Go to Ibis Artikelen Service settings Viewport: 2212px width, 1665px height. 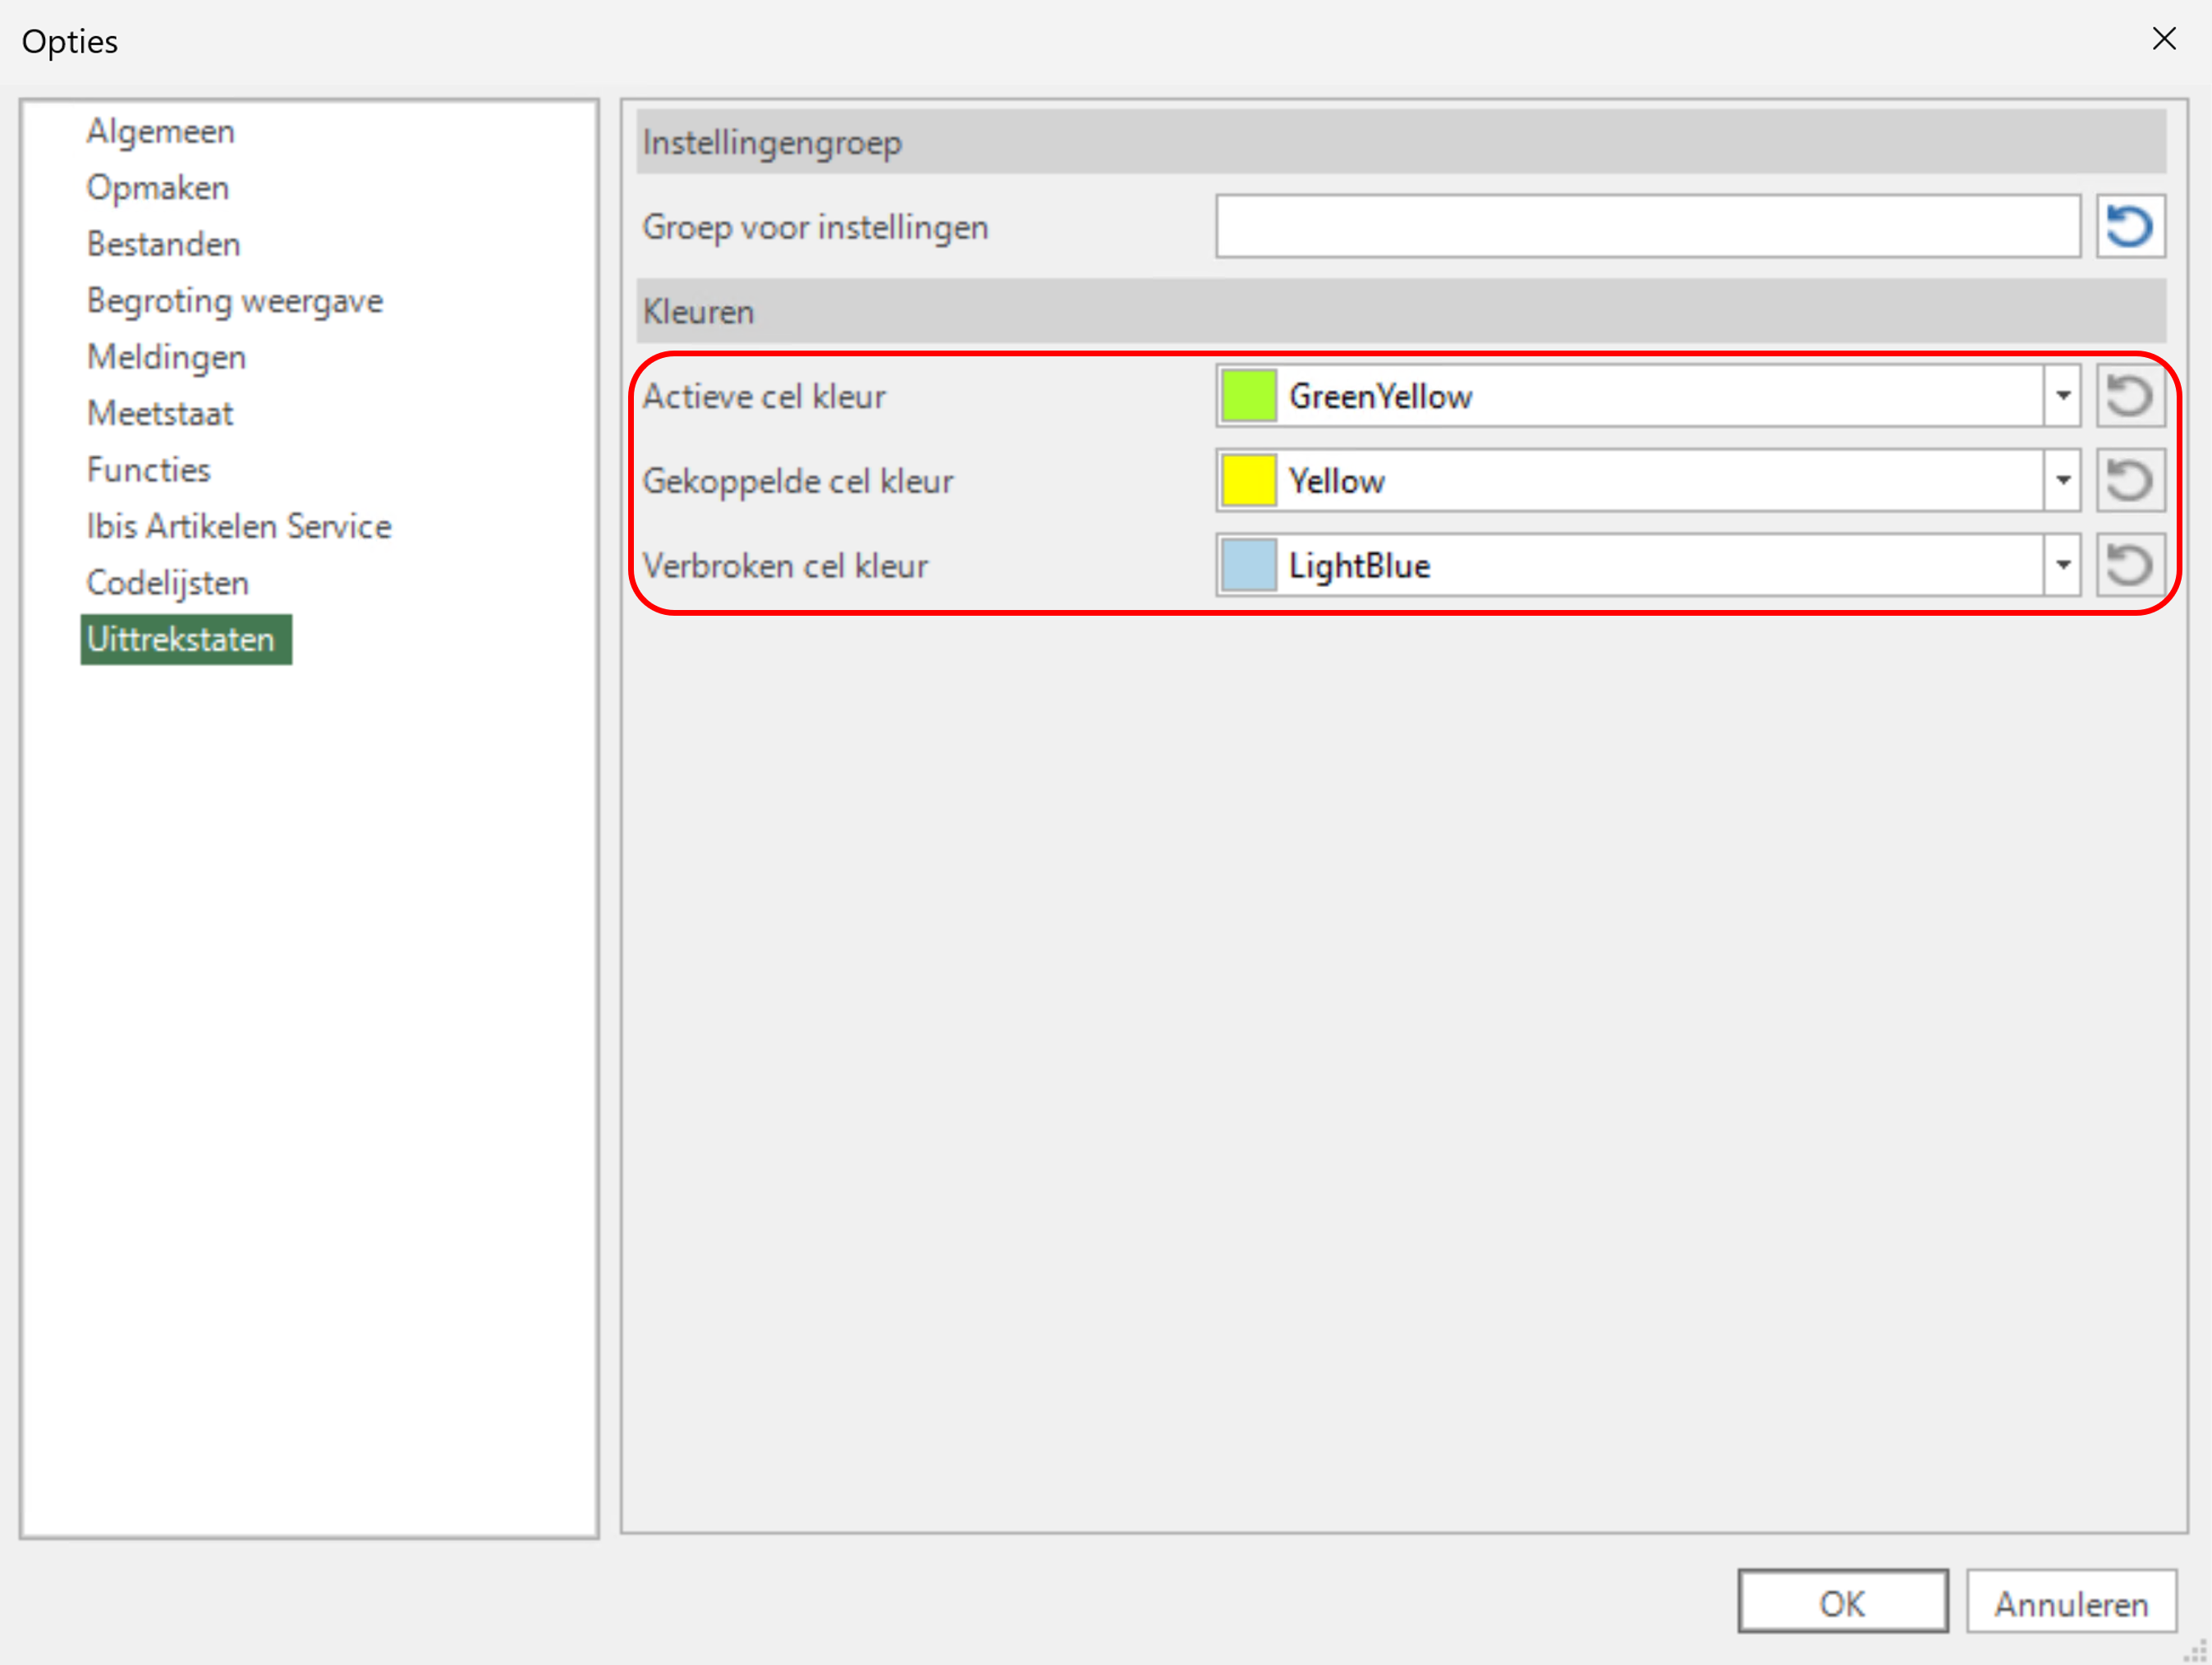coord(238,526)
